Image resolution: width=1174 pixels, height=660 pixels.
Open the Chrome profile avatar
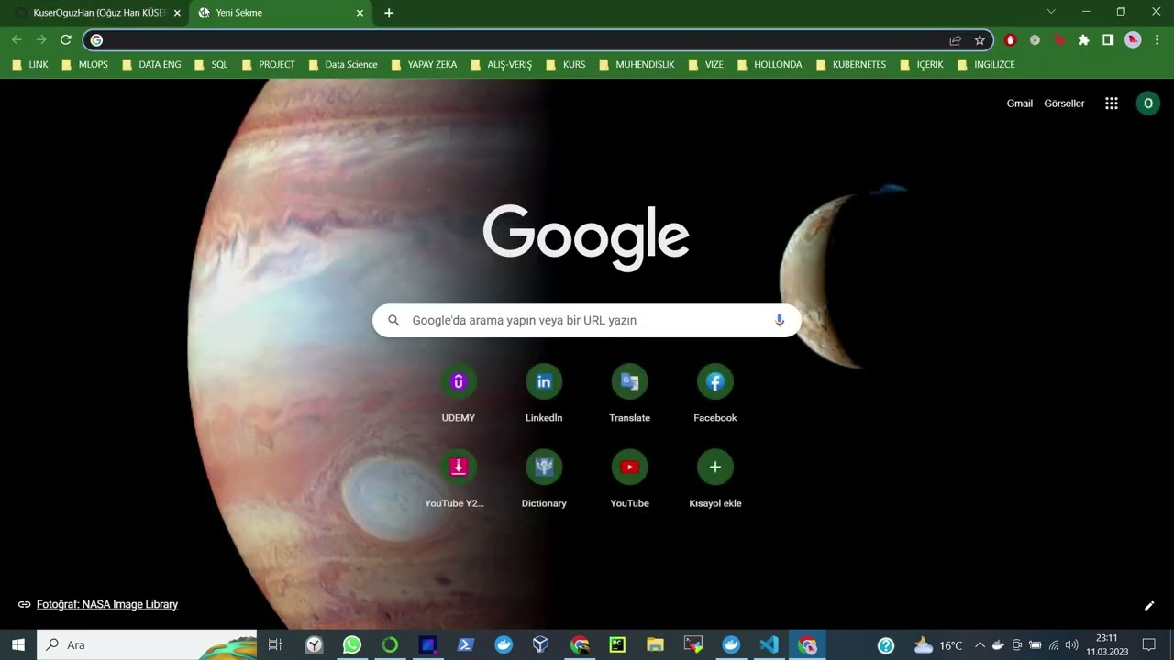point(1133,39)
